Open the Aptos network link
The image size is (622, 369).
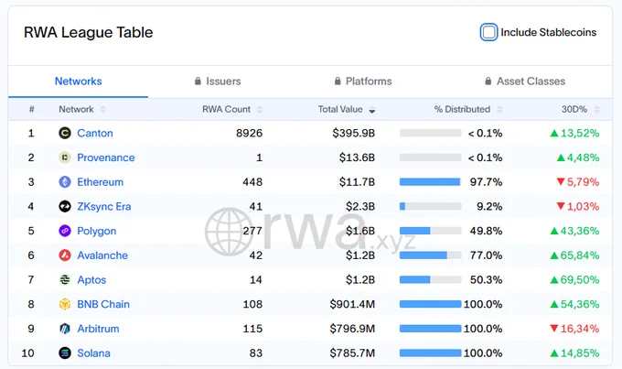pos(91,279)
